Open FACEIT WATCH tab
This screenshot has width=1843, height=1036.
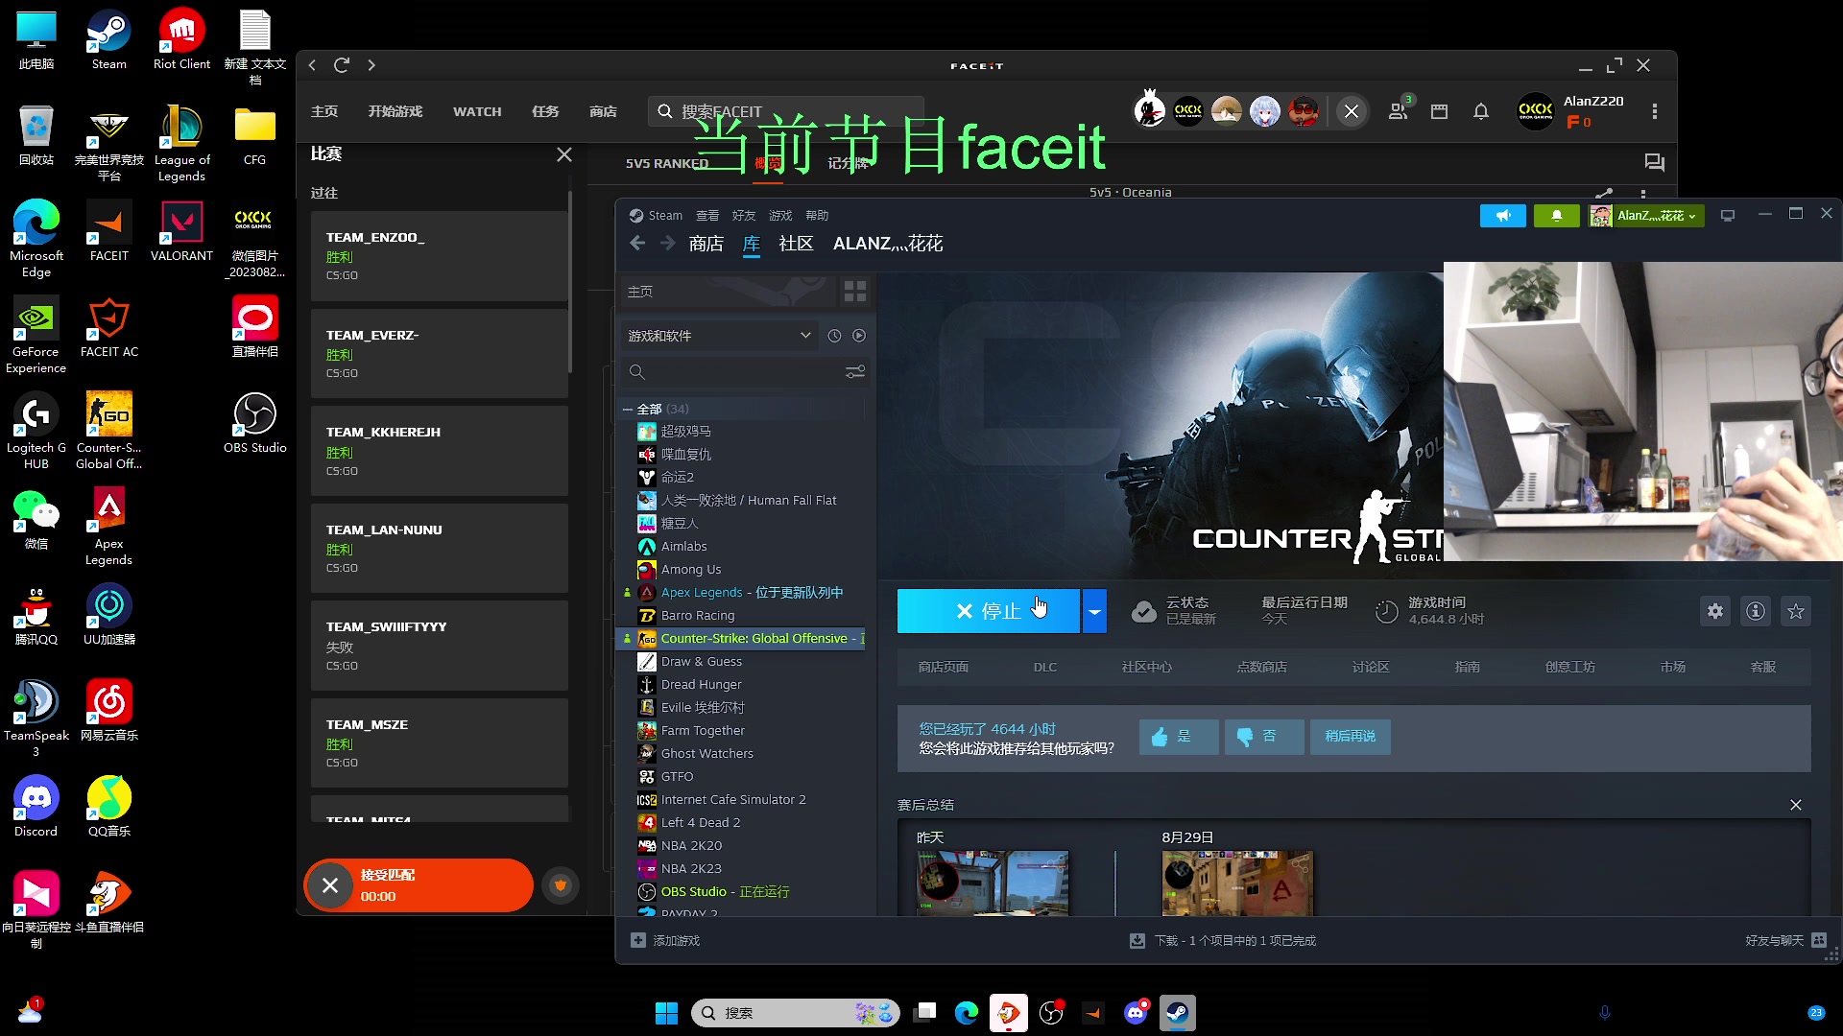[x=477, y=111]
